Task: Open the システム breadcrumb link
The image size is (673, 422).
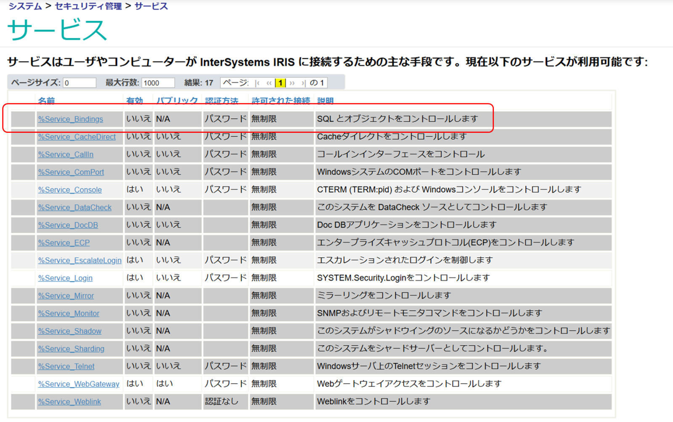Action: point(25,6)
